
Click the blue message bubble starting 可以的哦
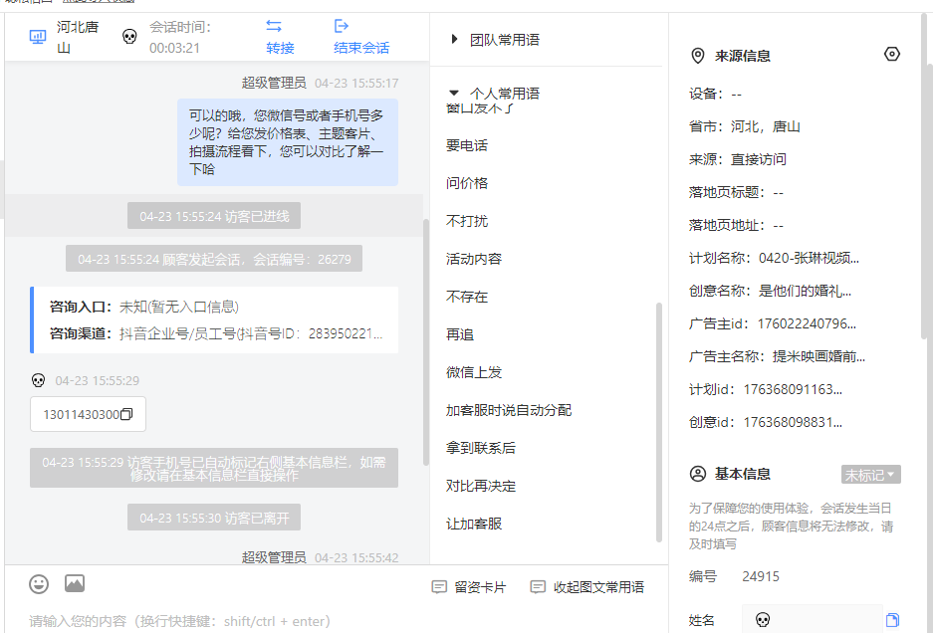coord(288,142)
